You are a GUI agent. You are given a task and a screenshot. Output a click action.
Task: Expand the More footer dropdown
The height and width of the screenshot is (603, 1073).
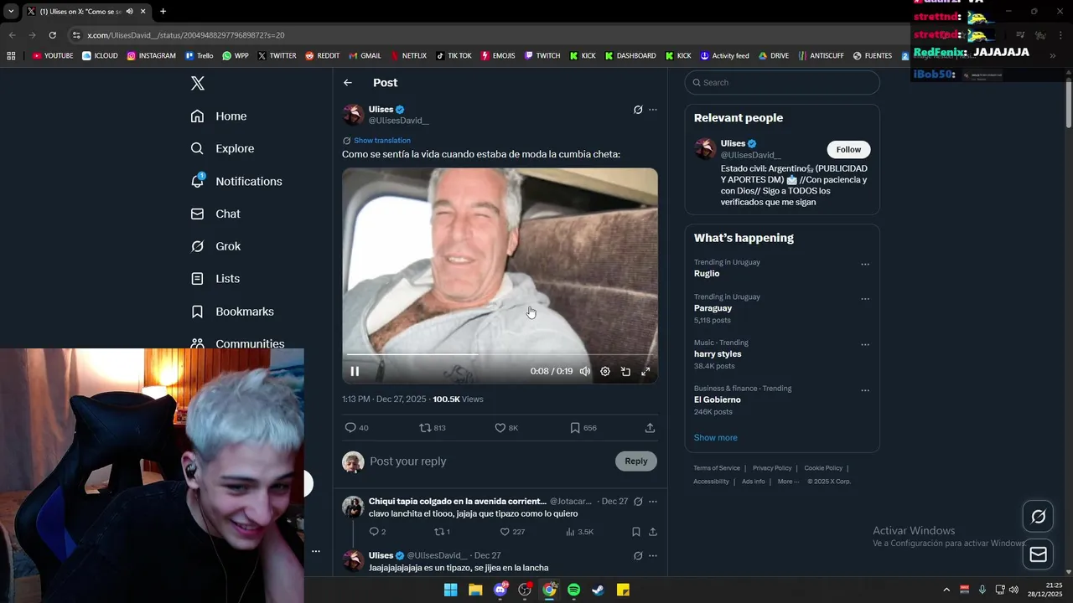787,482
